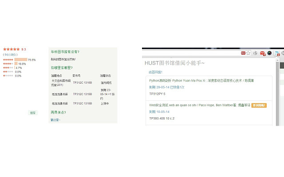Screen dimensions: 284x177
Task: Open the (64人评价) ratings link
Action: [x=10, y=54]
